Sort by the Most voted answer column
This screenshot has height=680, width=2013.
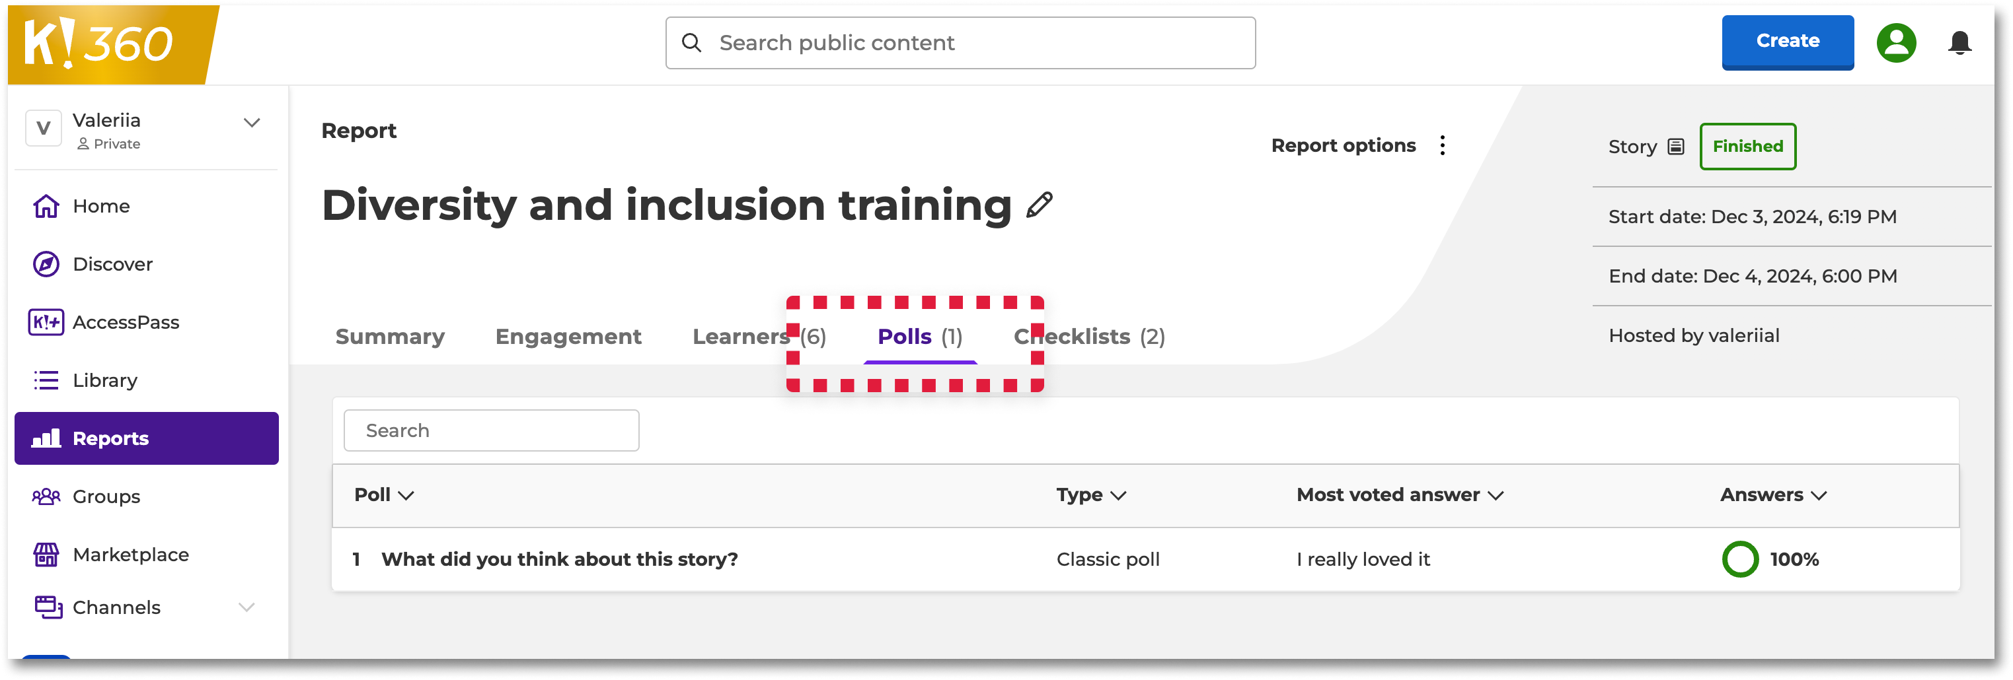[1400, 495]
